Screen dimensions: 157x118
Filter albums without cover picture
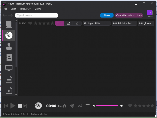click(77, 23)
